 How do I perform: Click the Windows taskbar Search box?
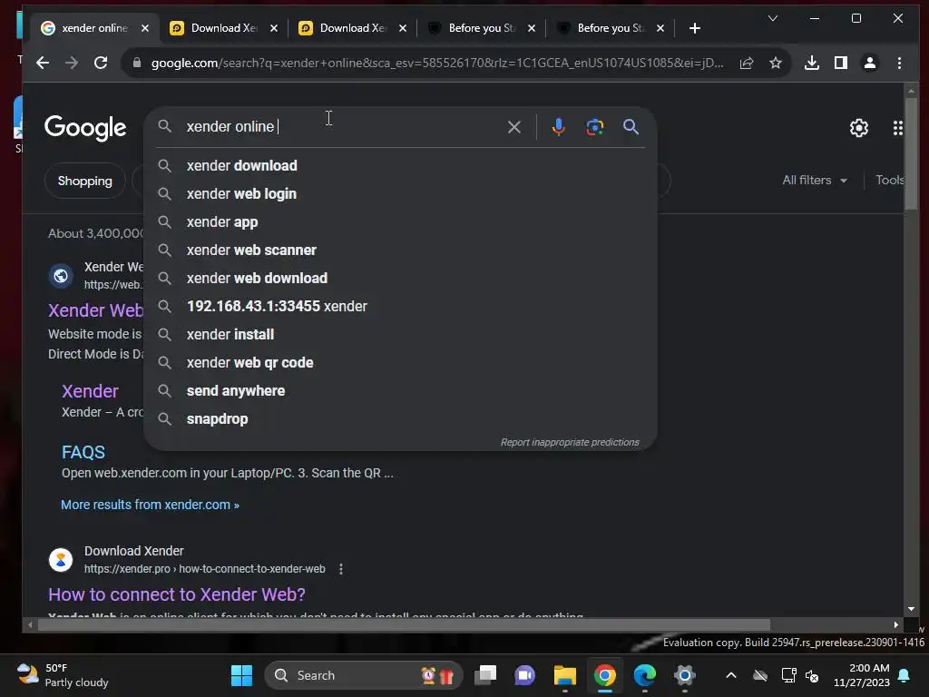[363, 675]
